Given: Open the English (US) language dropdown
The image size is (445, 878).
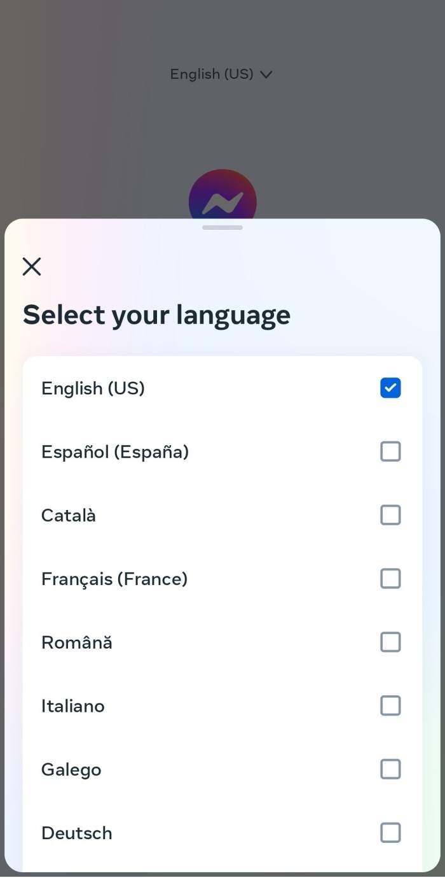Looking at the screenshot, I should pyautogui.click(x=221, y=74).
